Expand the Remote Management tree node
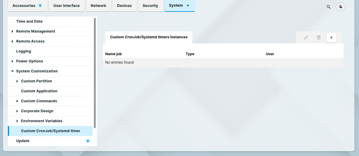The height and width of the screenshot is (156, 359). click(12, 31)
